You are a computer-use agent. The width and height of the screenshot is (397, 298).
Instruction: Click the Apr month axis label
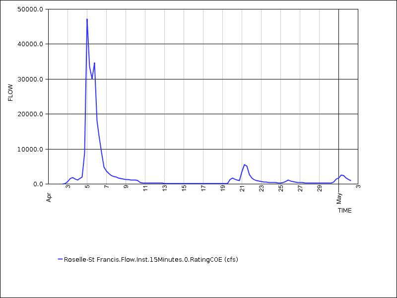[x=49, y=197]
